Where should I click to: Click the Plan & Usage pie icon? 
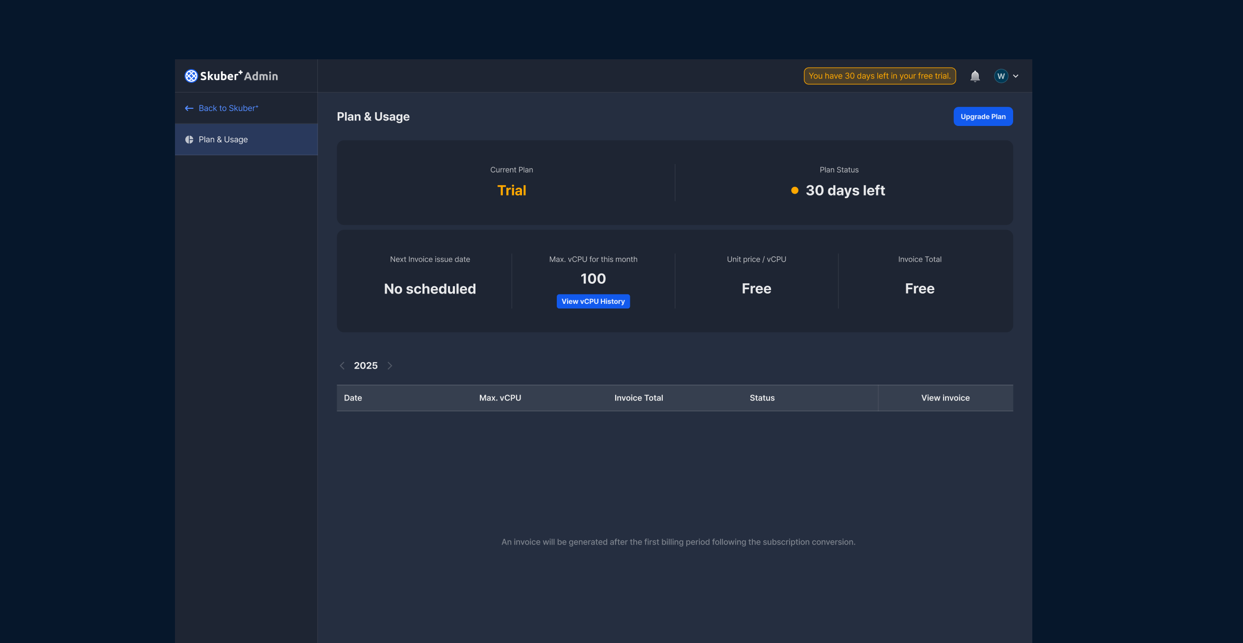click(189, 140)
